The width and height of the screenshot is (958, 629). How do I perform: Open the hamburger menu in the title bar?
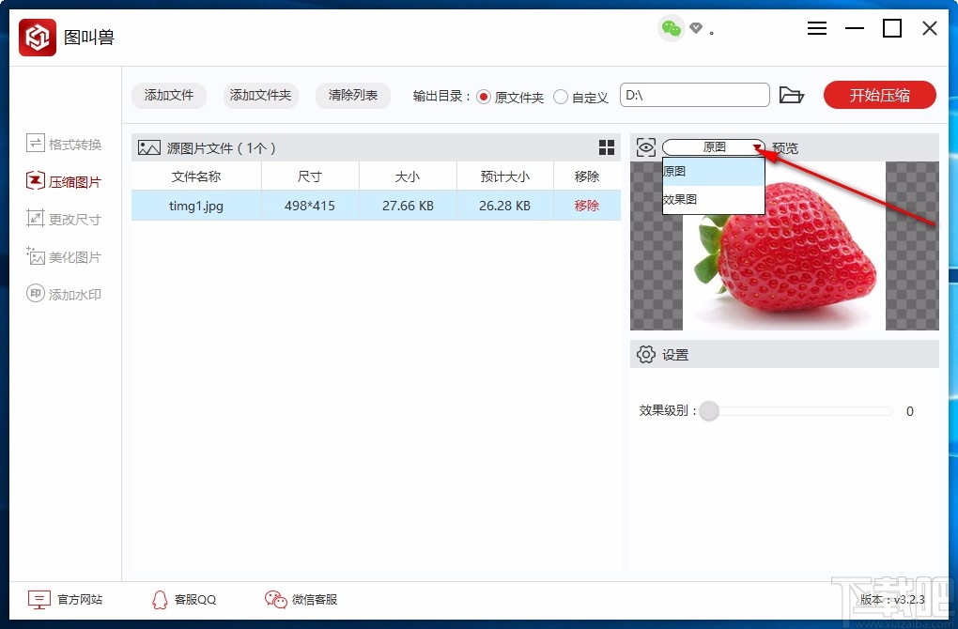point(816,28)
